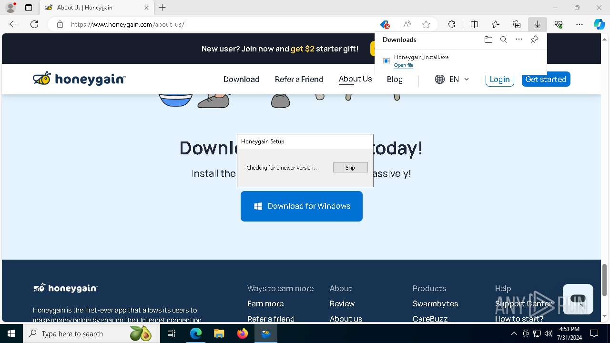
Task: Open the Windows Start menu
Action: (x=11, y=333)
